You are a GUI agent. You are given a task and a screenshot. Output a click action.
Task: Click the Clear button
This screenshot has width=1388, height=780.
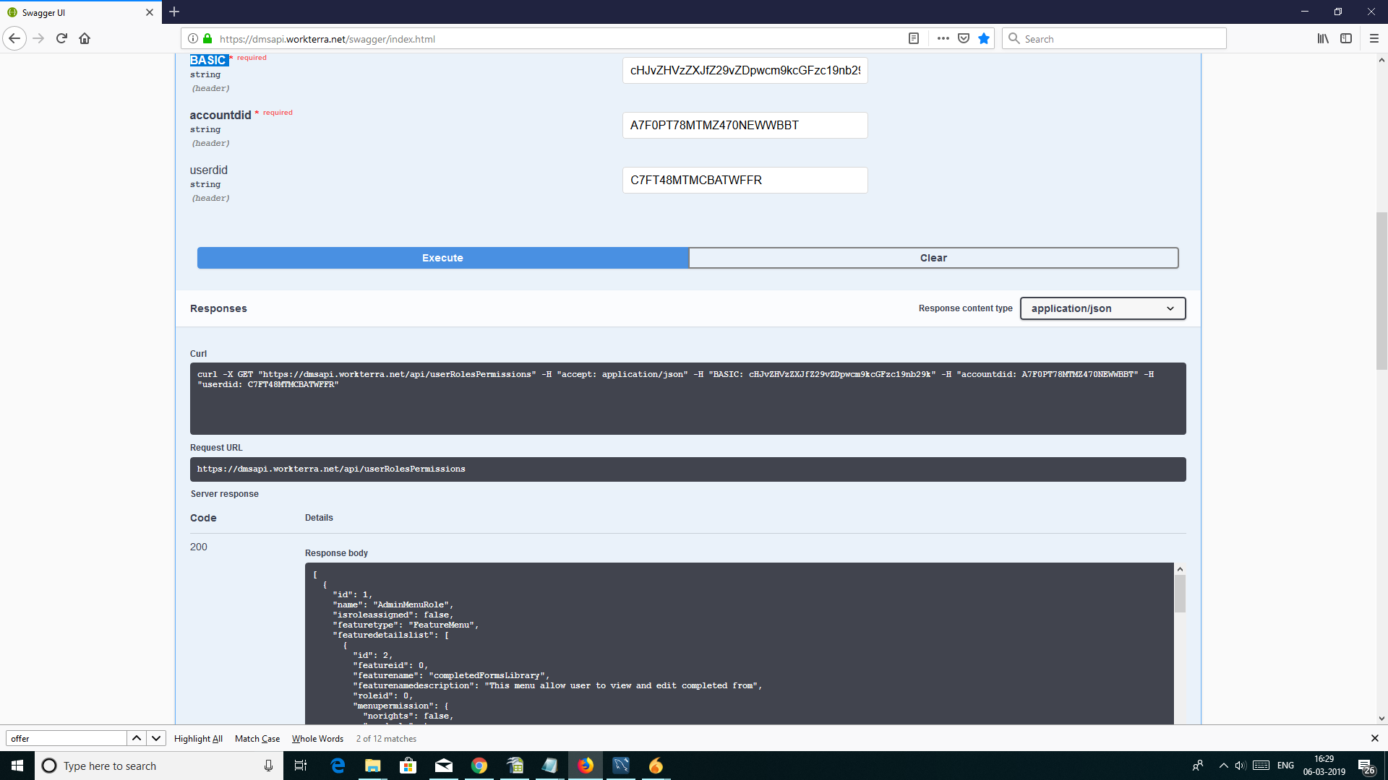[933, 258]
